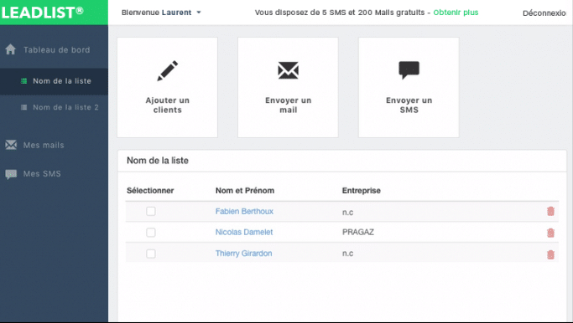This screenshot has height=323, width=573.
Task: Tick the checkbox for Fabien Berthoux
Action: tap(151, 211)
